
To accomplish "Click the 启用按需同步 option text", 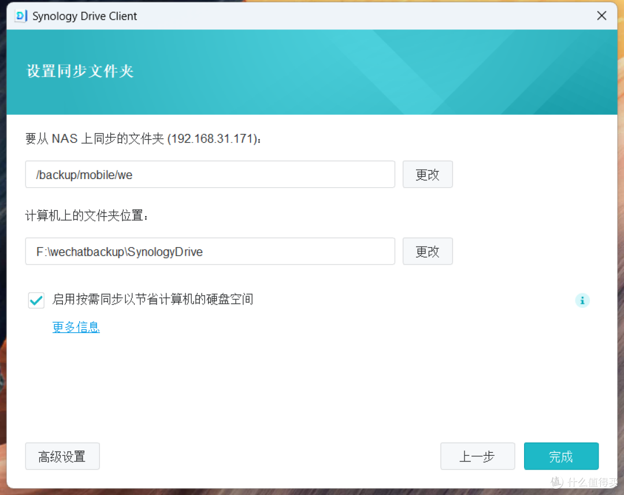I will coord(153,299).
